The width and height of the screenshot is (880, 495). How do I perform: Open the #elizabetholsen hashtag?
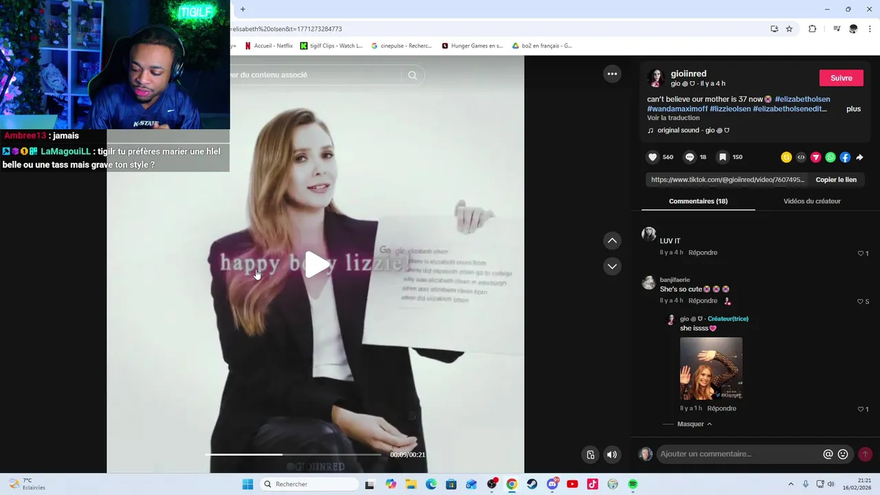(x=802, y=99)
